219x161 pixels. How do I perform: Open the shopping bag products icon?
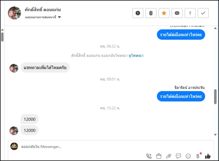pyautogui.click(x=159, y=156)
